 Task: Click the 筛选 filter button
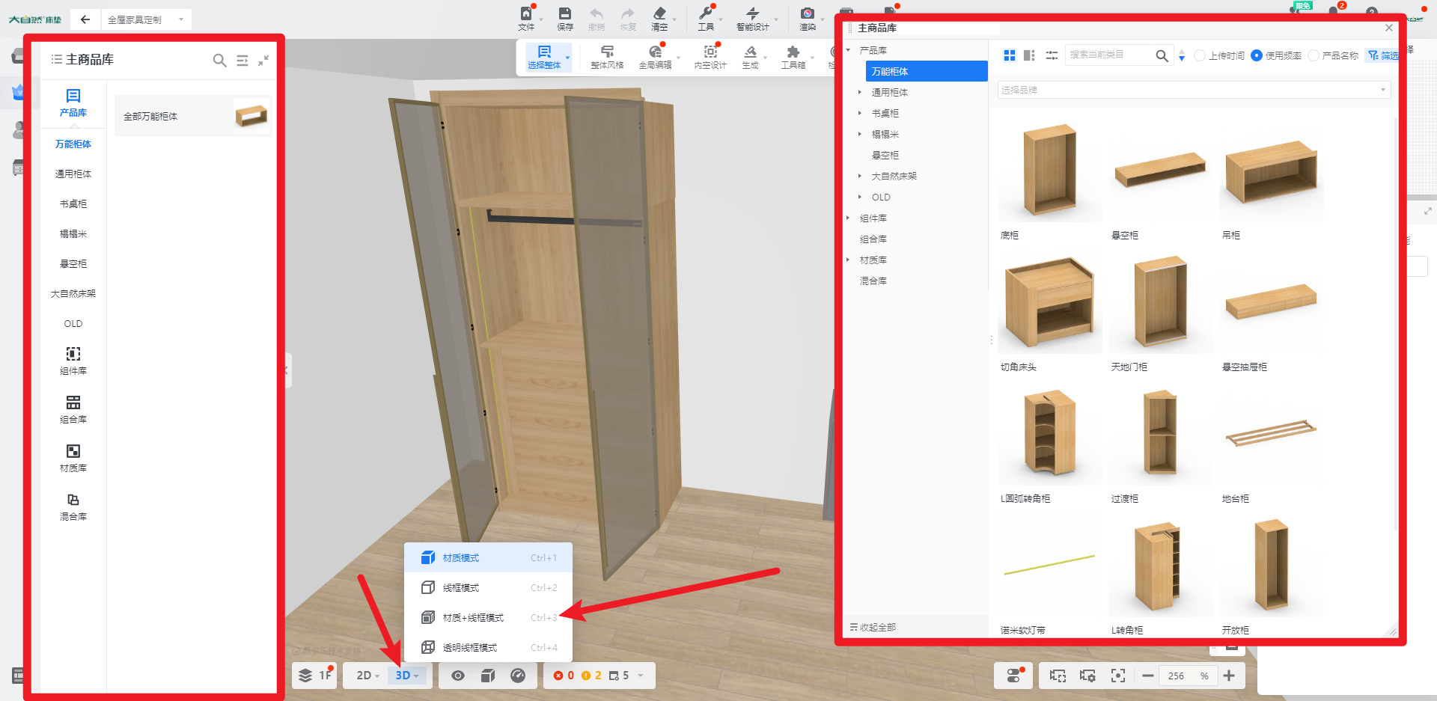tap(1382, 55)
